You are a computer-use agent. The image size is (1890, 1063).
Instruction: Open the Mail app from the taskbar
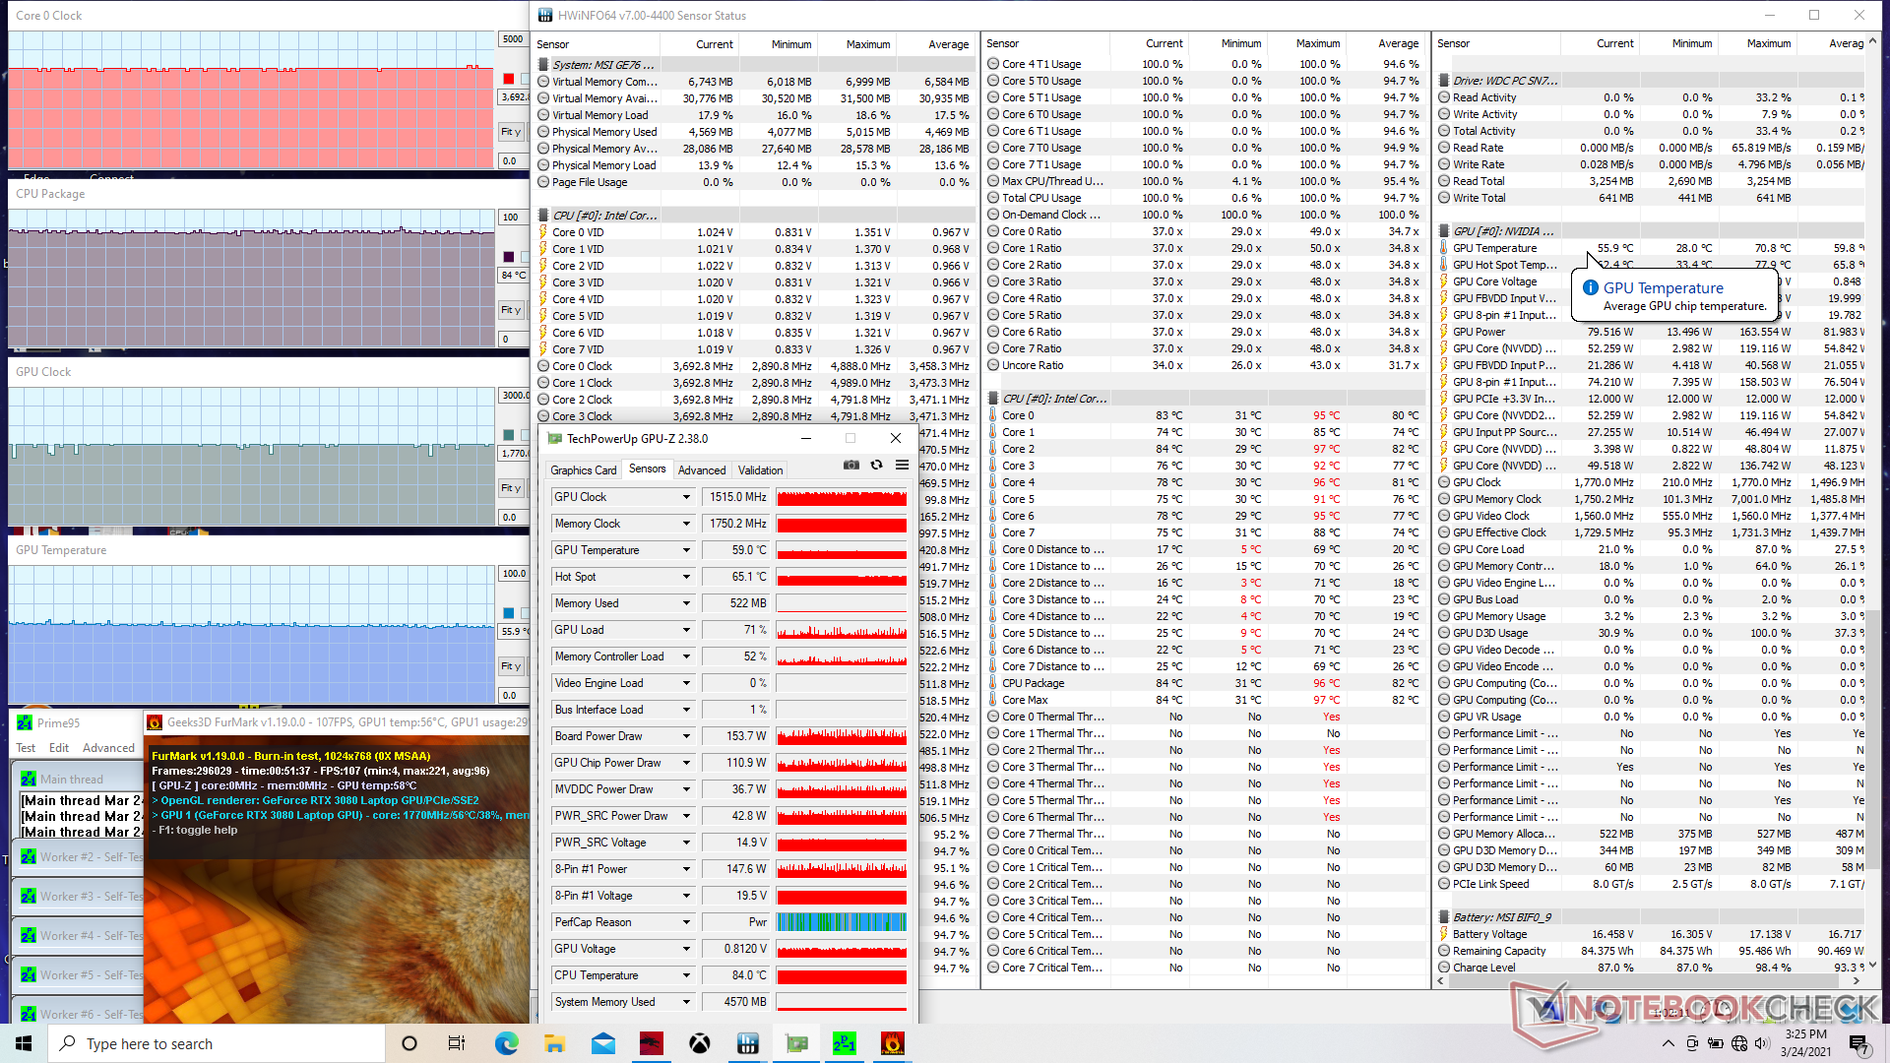pos(603,1043)
